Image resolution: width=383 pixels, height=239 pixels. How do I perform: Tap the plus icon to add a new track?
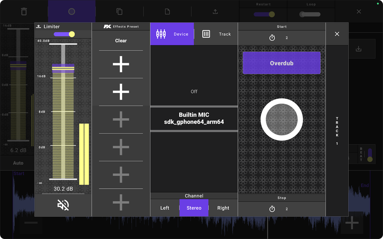click(351, 222)
